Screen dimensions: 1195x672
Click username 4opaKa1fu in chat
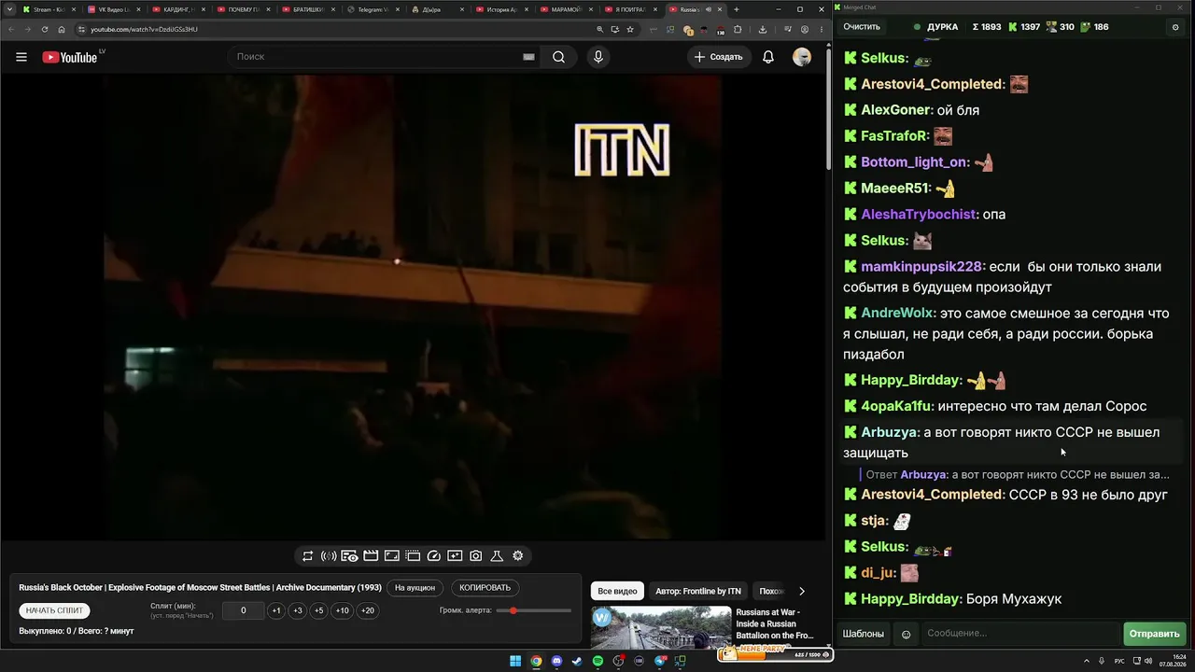click(896, 406)
